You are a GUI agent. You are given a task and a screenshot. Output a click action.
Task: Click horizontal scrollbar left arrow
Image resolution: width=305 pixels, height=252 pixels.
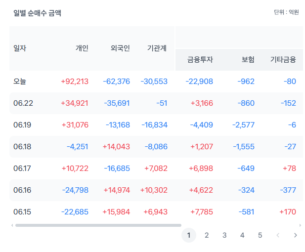[12, 225]
